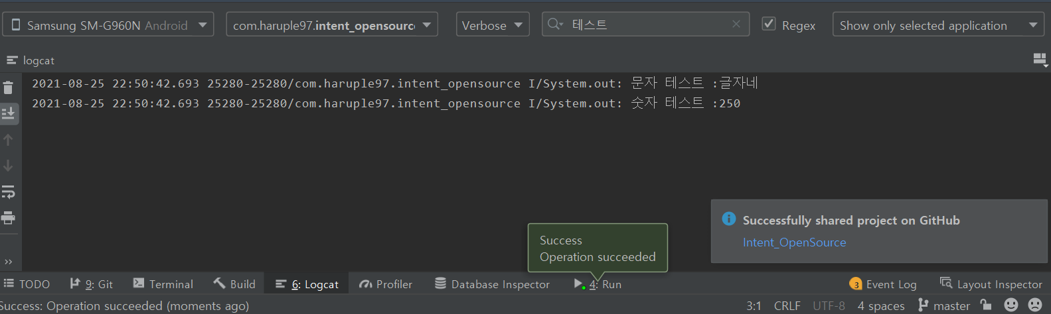The height and width of the screenshot is (314, 1051).
Task: Click the Intent_OpenSource link in notification
Action: pyautogui.click(x=794, y=242)
